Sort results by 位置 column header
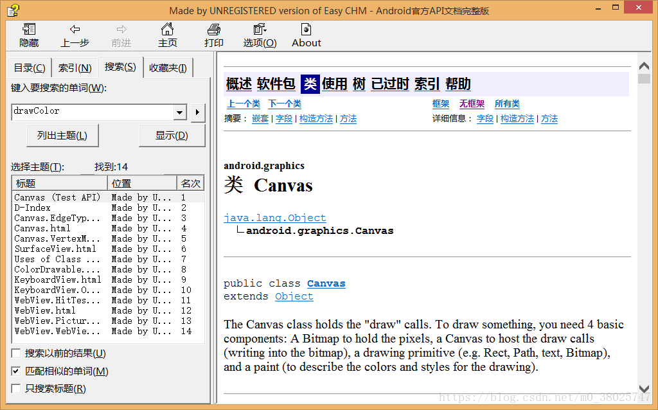This screenshot has height=410, width=658. click(x=142, y=183)
